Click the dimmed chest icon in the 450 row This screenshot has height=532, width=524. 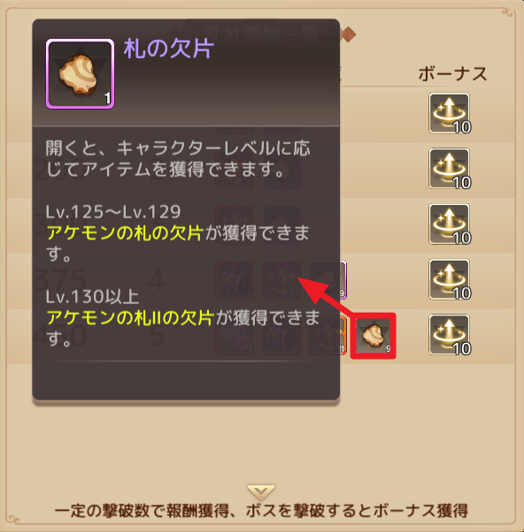point(281,335)
